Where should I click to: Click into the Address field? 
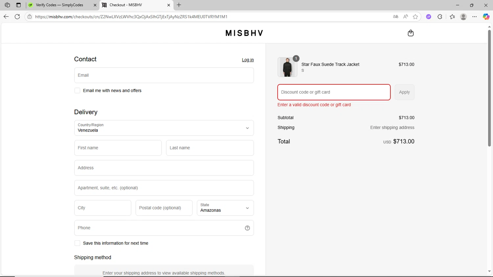[x=164, y=168]
